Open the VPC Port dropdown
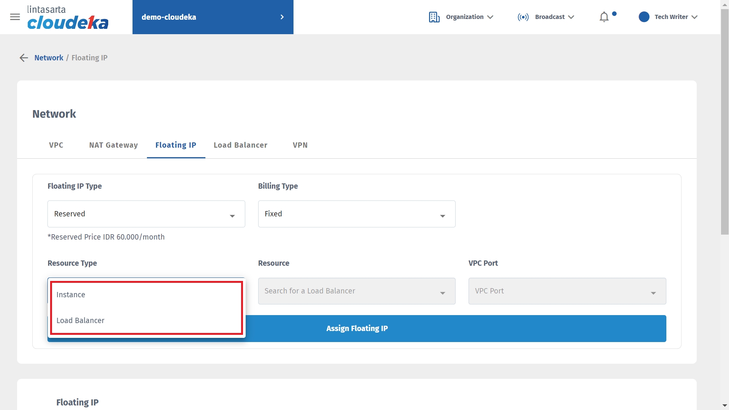The width and height of the screenshot is (729, 410). click(x=567, y=291)
